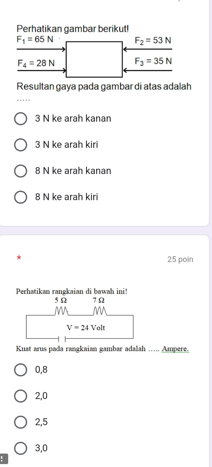Select the answer "8 N ke arah kanan"
Viewport: 212px width, 467px height.
(20, 171)
